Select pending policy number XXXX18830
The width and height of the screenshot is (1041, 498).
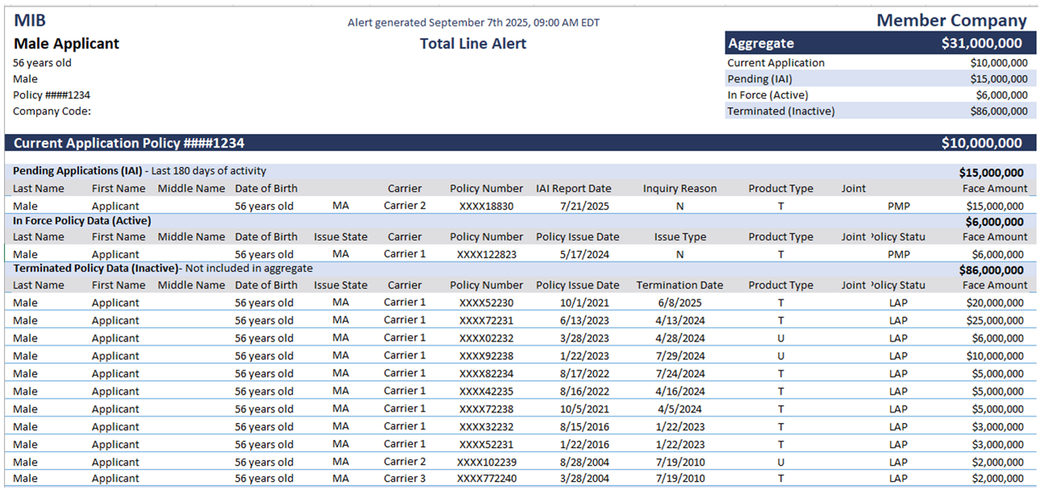tap(486, 206)
